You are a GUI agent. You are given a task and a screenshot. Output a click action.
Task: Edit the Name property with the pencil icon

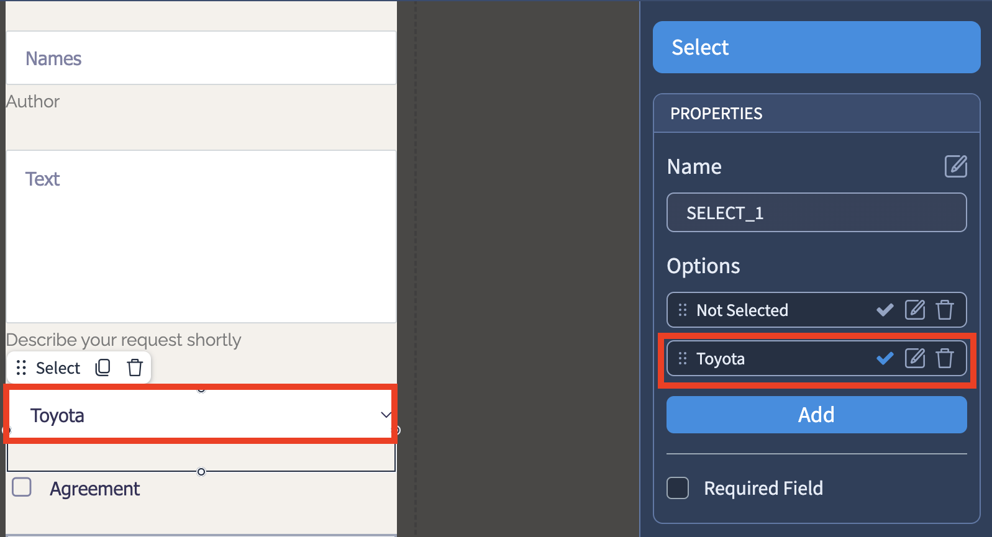955,166
